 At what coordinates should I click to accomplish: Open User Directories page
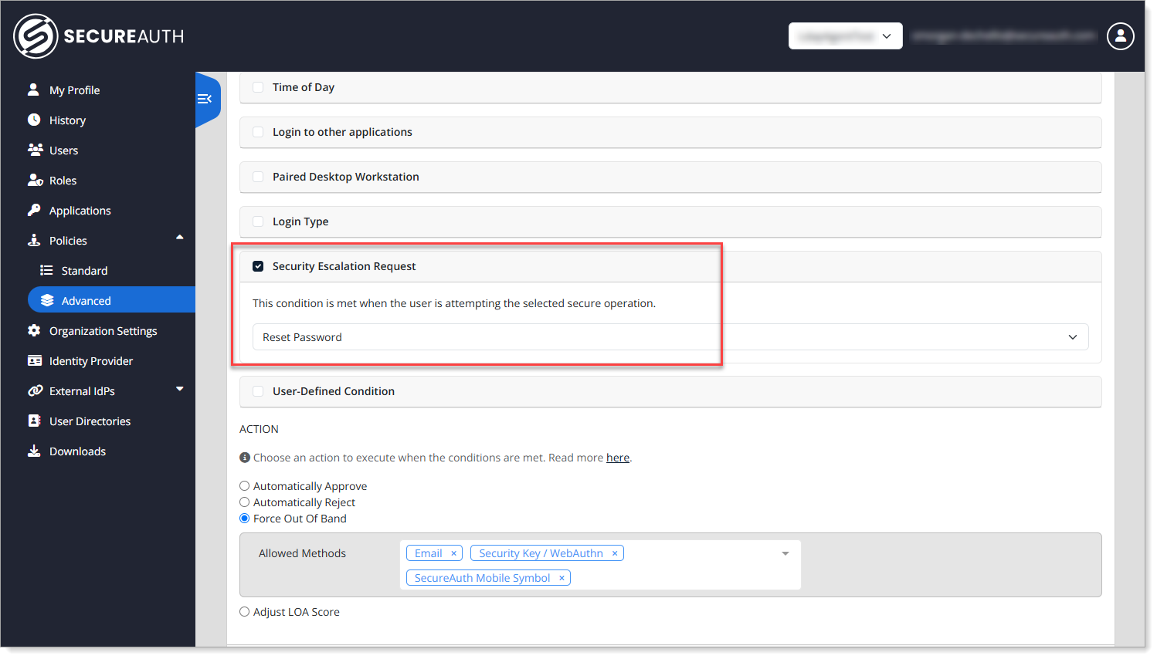90,421
